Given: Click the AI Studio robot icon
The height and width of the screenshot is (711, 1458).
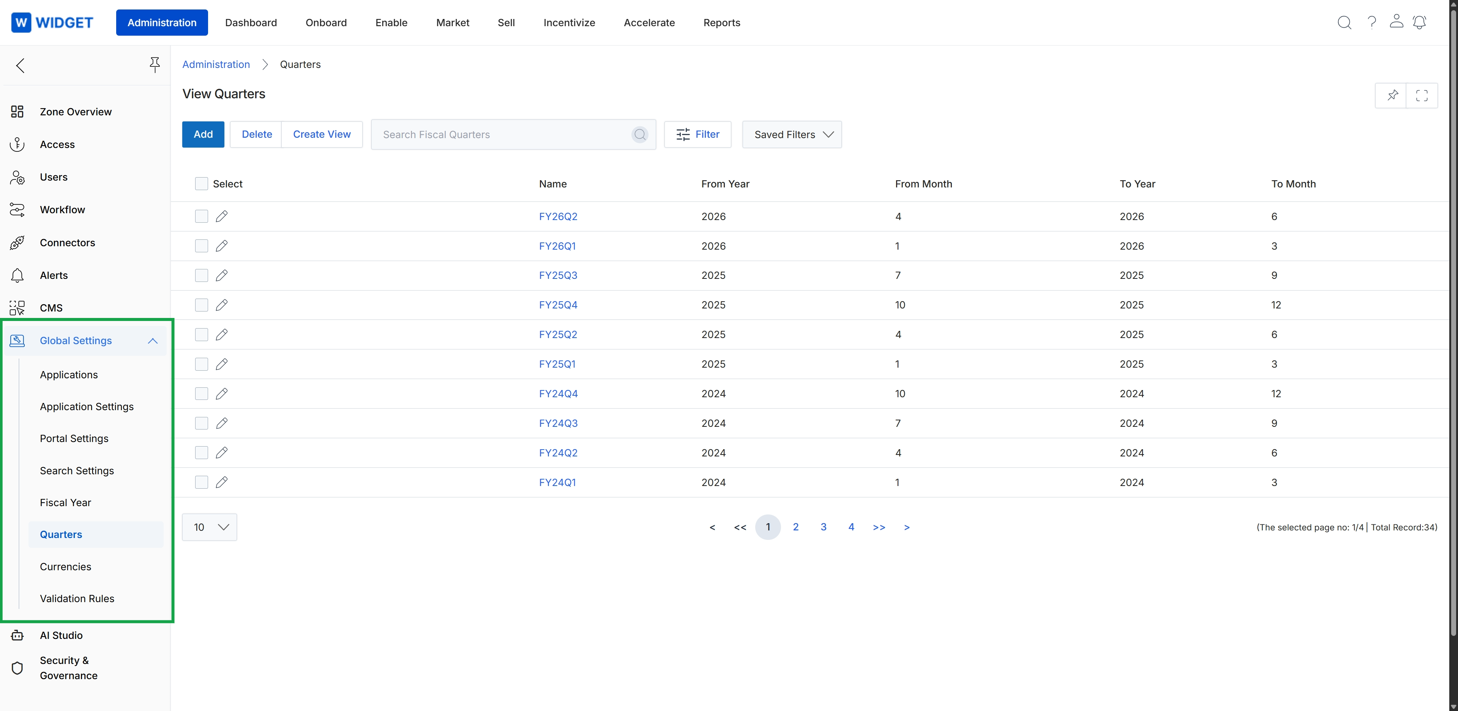Looking at the screenshot, I should tap(17, 635).
